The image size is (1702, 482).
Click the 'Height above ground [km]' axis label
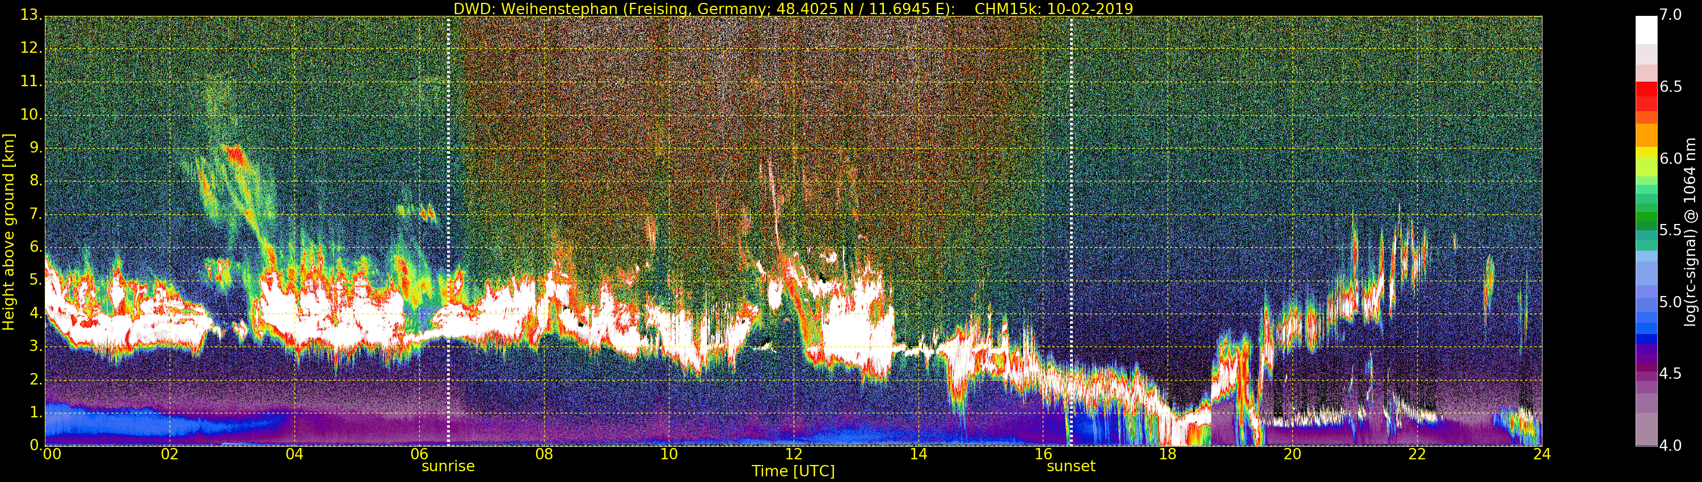point(9,232)
